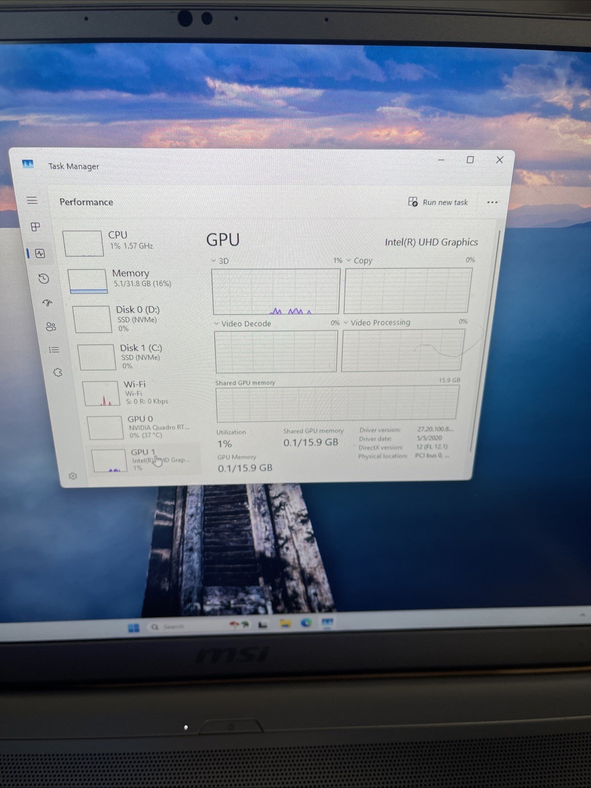Open Task View icon in taskbar

(x=263, y=625)
